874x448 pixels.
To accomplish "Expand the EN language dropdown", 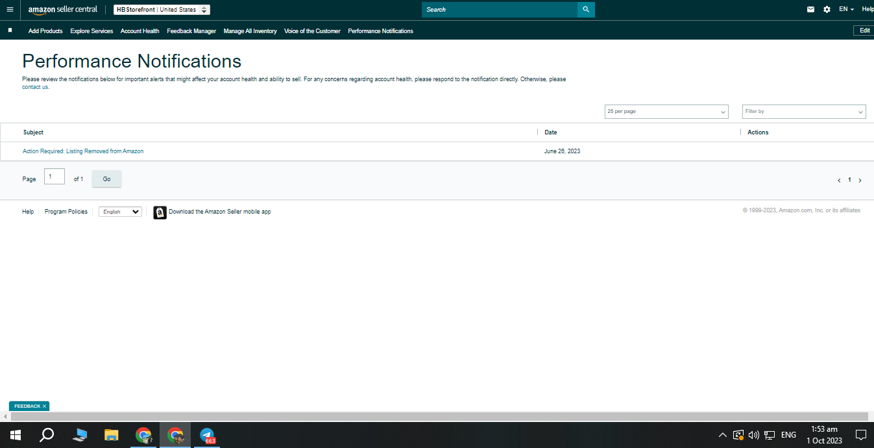I will point(846,10).
